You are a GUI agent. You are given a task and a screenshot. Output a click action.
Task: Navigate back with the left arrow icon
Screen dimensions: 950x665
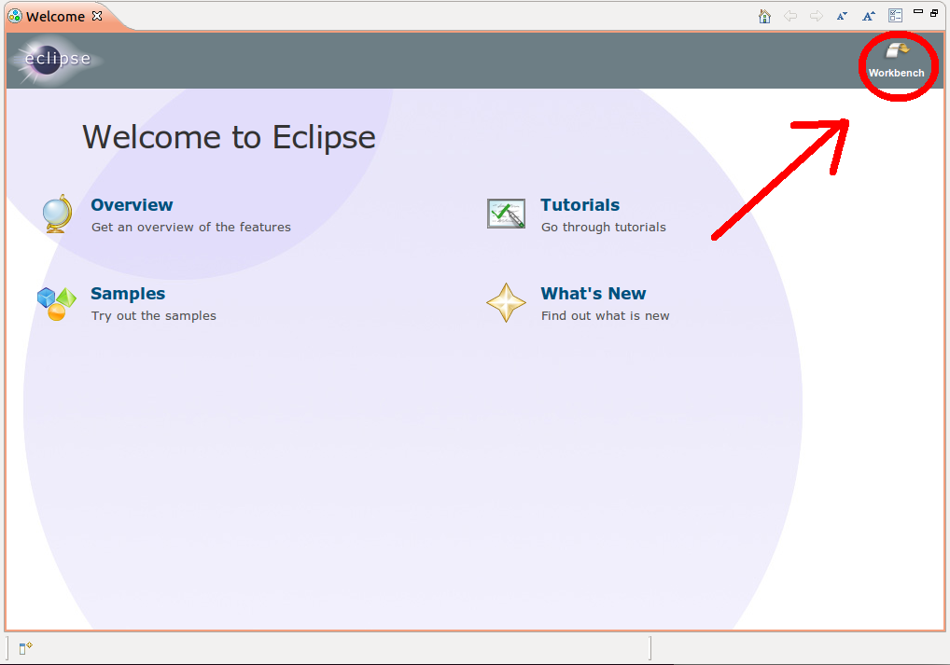(790, 16)
